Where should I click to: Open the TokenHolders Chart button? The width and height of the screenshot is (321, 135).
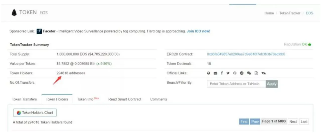pyautogui.click(x=35, y=113)
